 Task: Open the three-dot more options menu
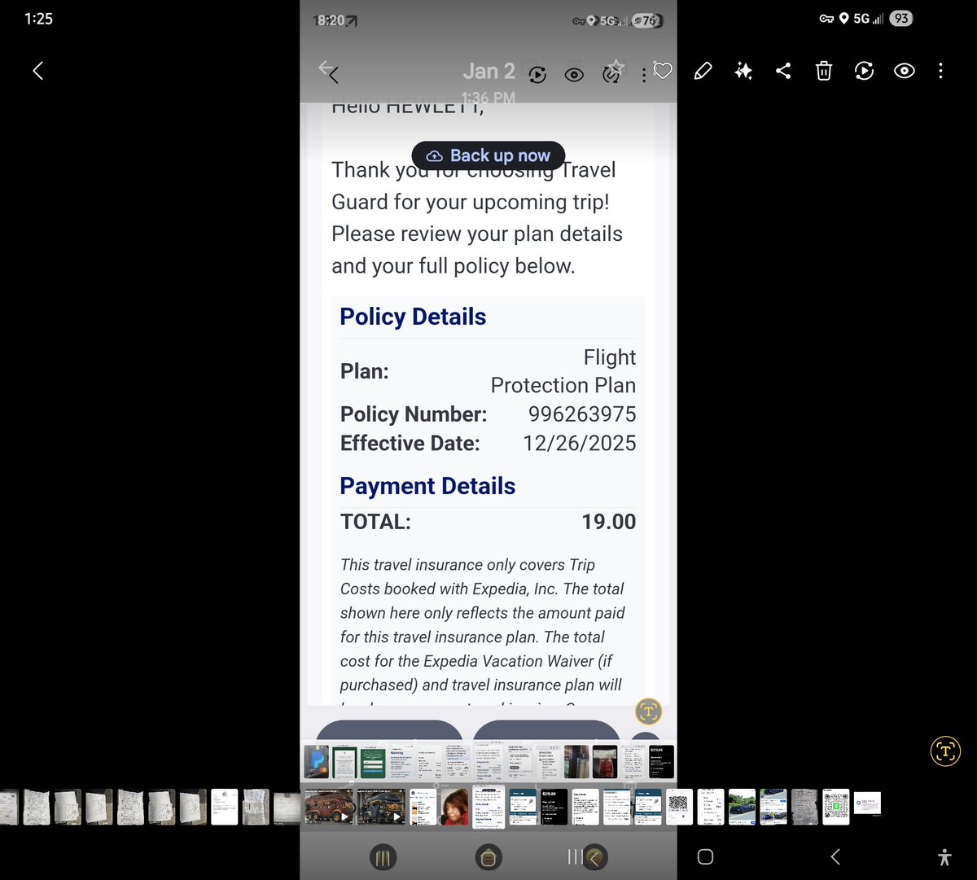tap(940, 71)
